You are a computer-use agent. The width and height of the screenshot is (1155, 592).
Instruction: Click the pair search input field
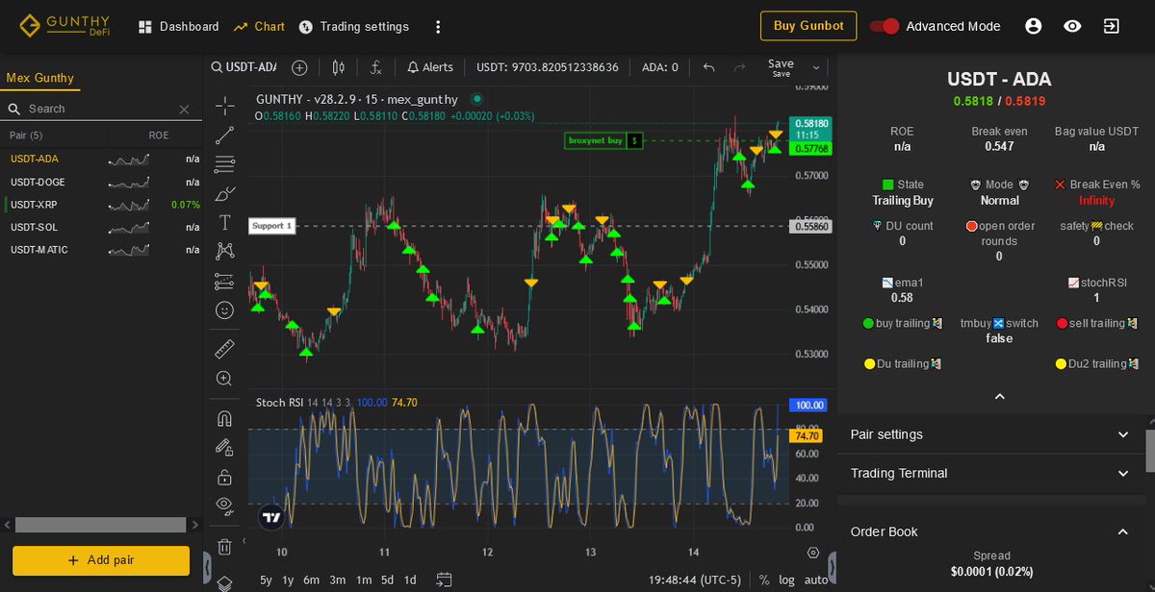point(100,109)
